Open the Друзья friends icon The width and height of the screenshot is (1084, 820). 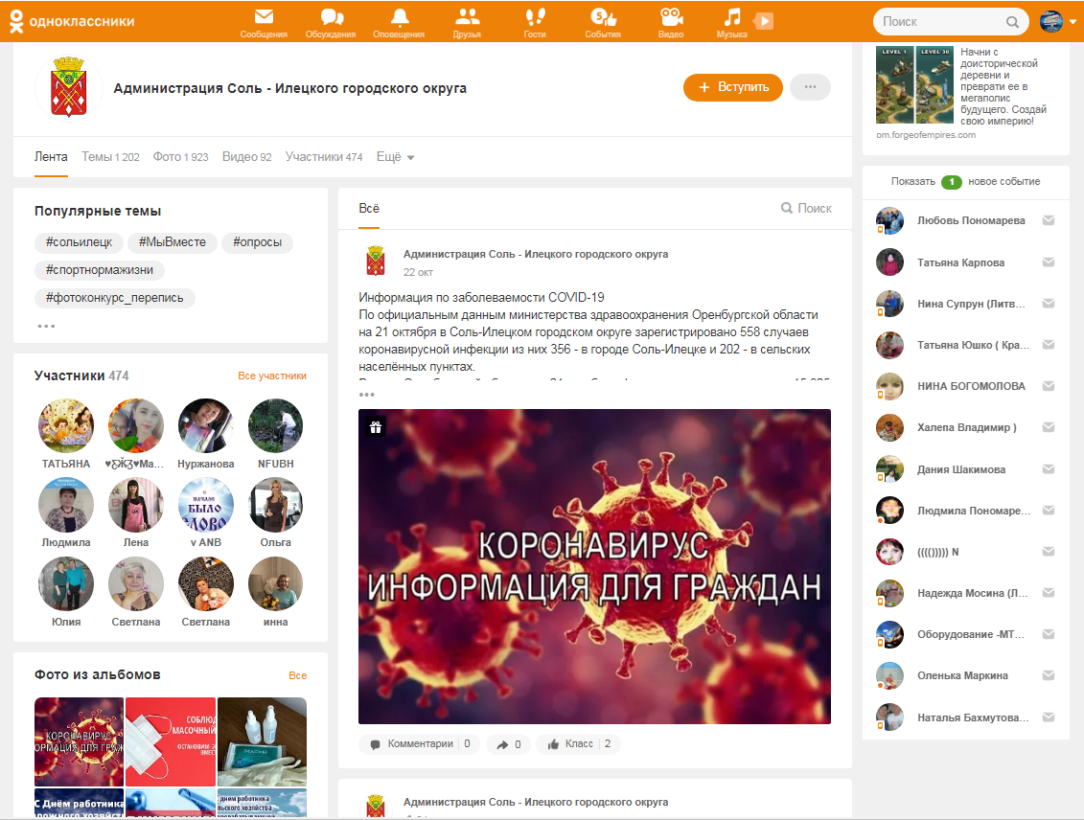coord(467,17)
